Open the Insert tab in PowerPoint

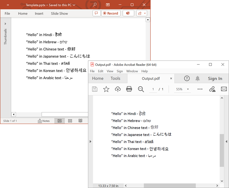pos(39,14)
